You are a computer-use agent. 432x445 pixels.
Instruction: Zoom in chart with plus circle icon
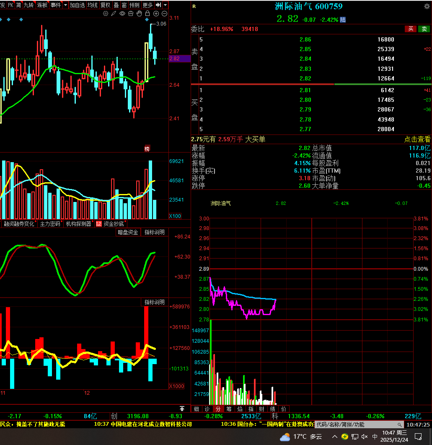pos(156,14)
